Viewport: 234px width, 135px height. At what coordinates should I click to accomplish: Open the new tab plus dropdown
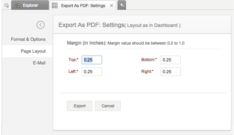[122, 5]
